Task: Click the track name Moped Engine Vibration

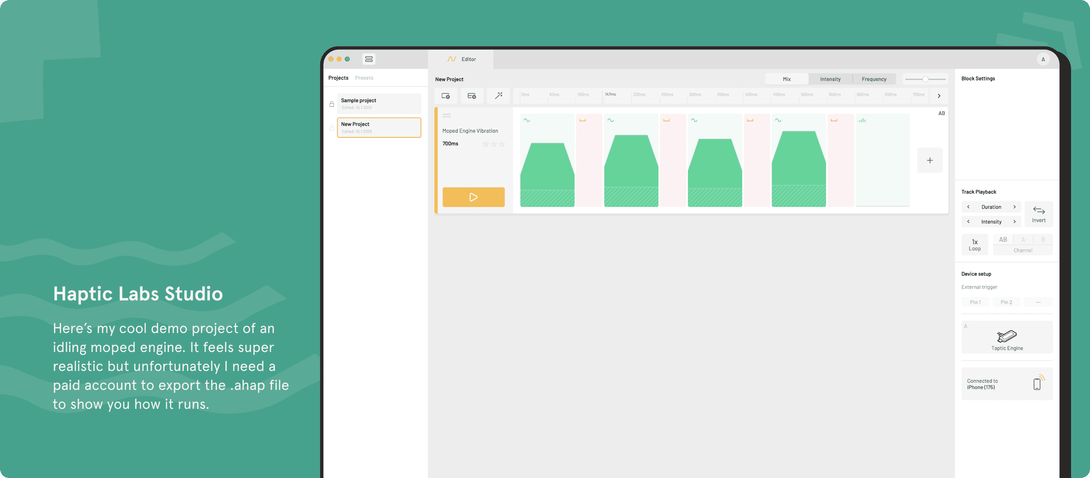Action: point(470,131)
